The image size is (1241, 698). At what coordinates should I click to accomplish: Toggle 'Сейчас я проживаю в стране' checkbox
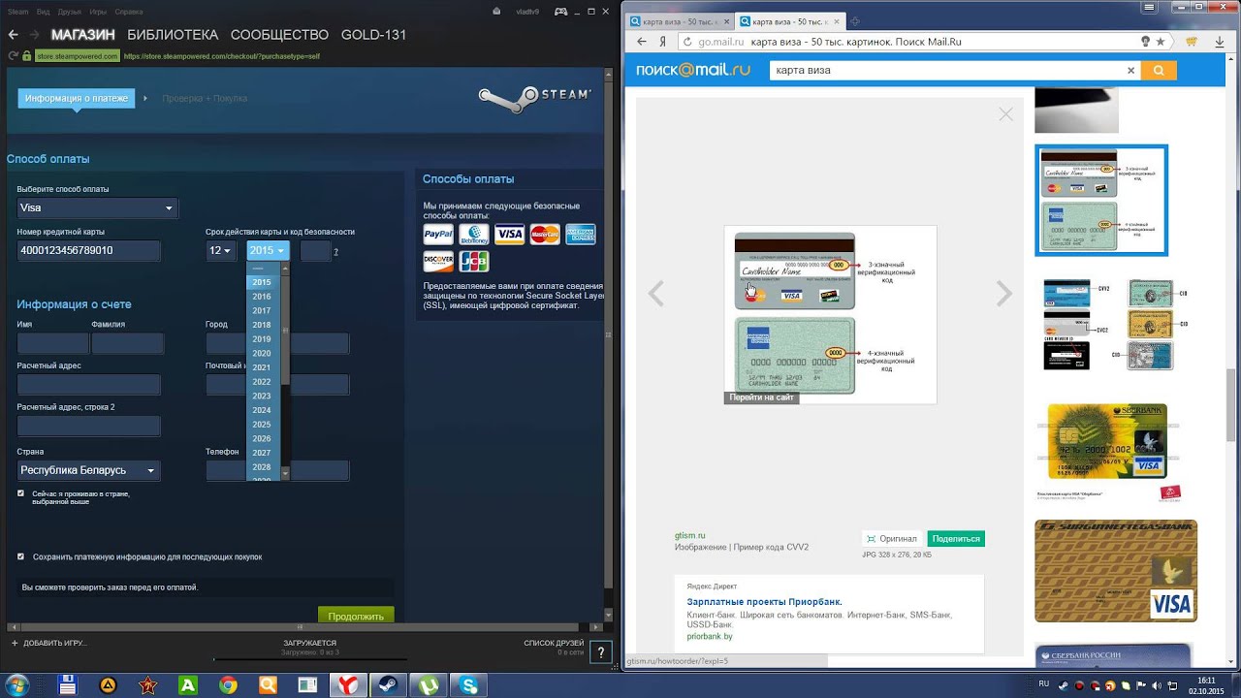pyautogui.click(x=21, y=493)
